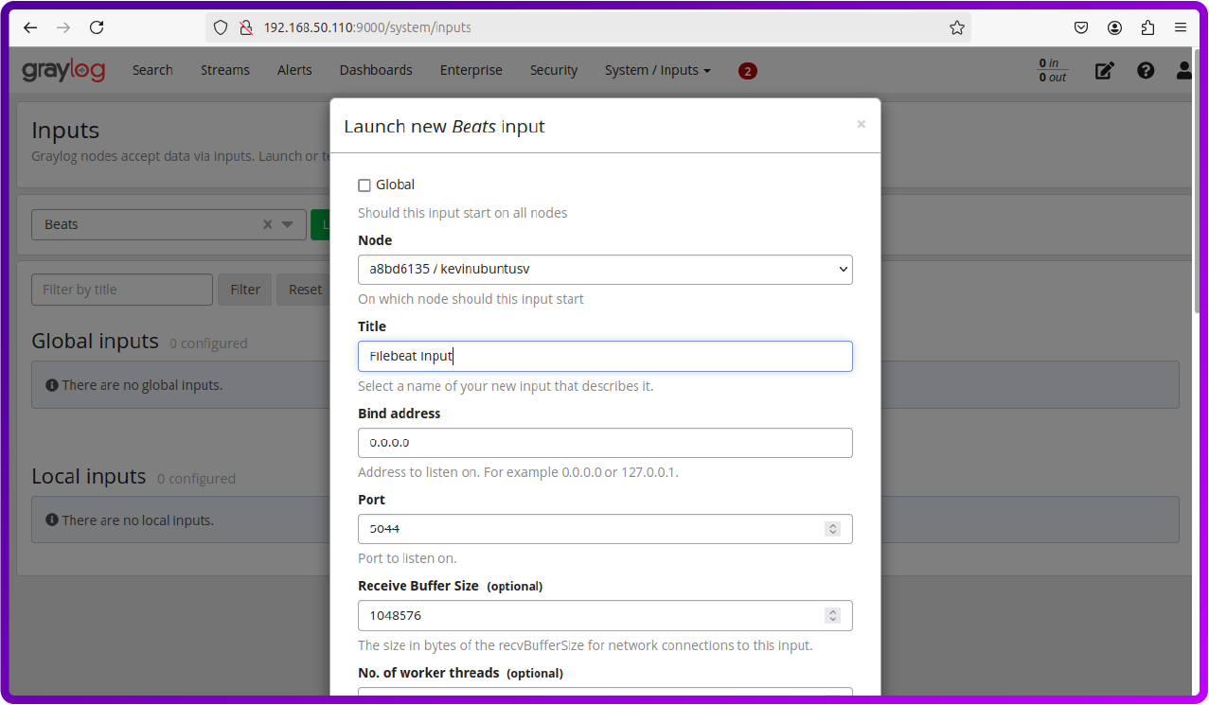Open Firefox tracking protection shield icon
Viewport: 1209px width, 705px height.
(219, 27)
